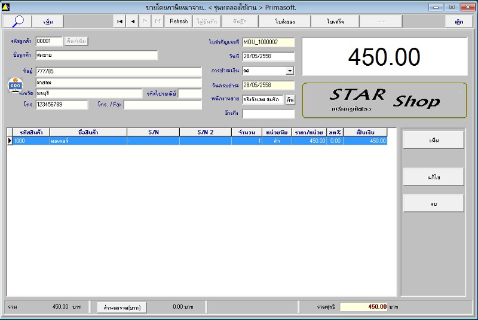Maximize the Primasoft window
The image size is (478, 320).
pos(452,7)
